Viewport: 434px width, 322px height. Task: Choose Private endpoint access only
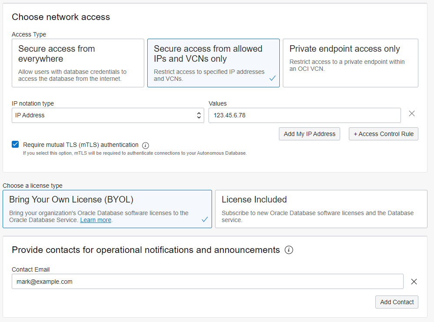coord(350,63)
